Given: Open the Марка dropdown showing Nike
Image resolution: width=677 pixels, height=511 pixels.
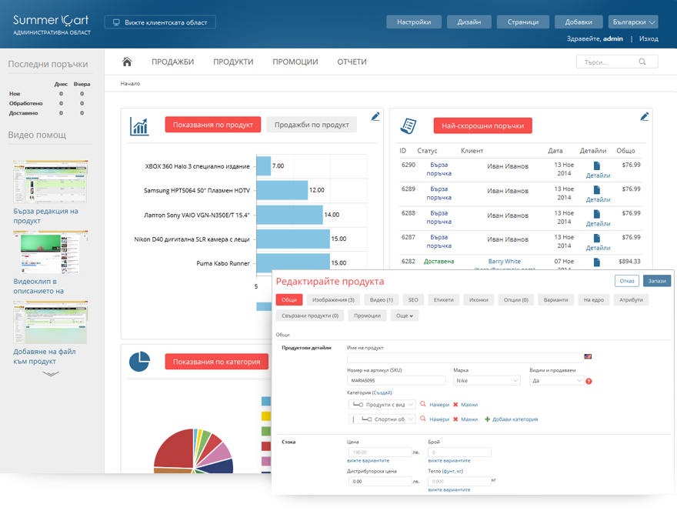Looking at the screenshot, I should pos(487,380).
